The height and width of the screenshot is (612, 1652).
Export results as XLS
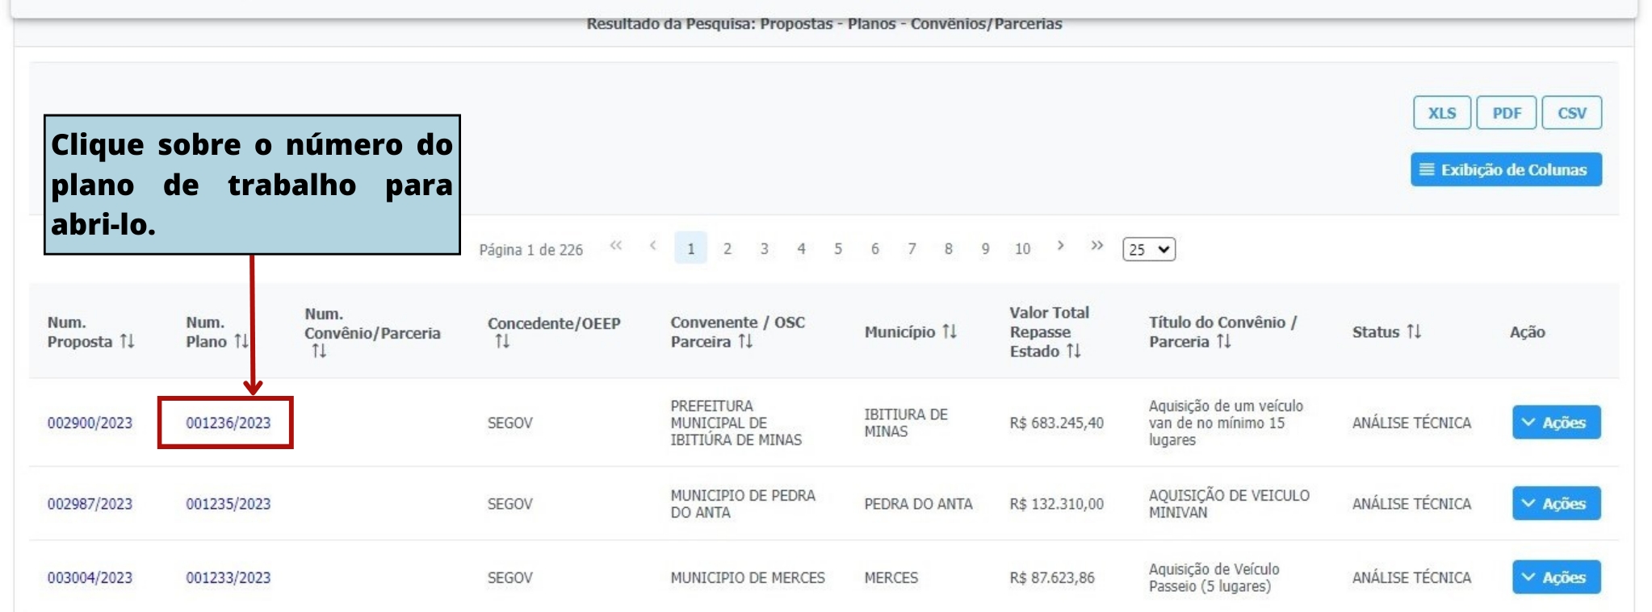click(x=1441, y=114)
